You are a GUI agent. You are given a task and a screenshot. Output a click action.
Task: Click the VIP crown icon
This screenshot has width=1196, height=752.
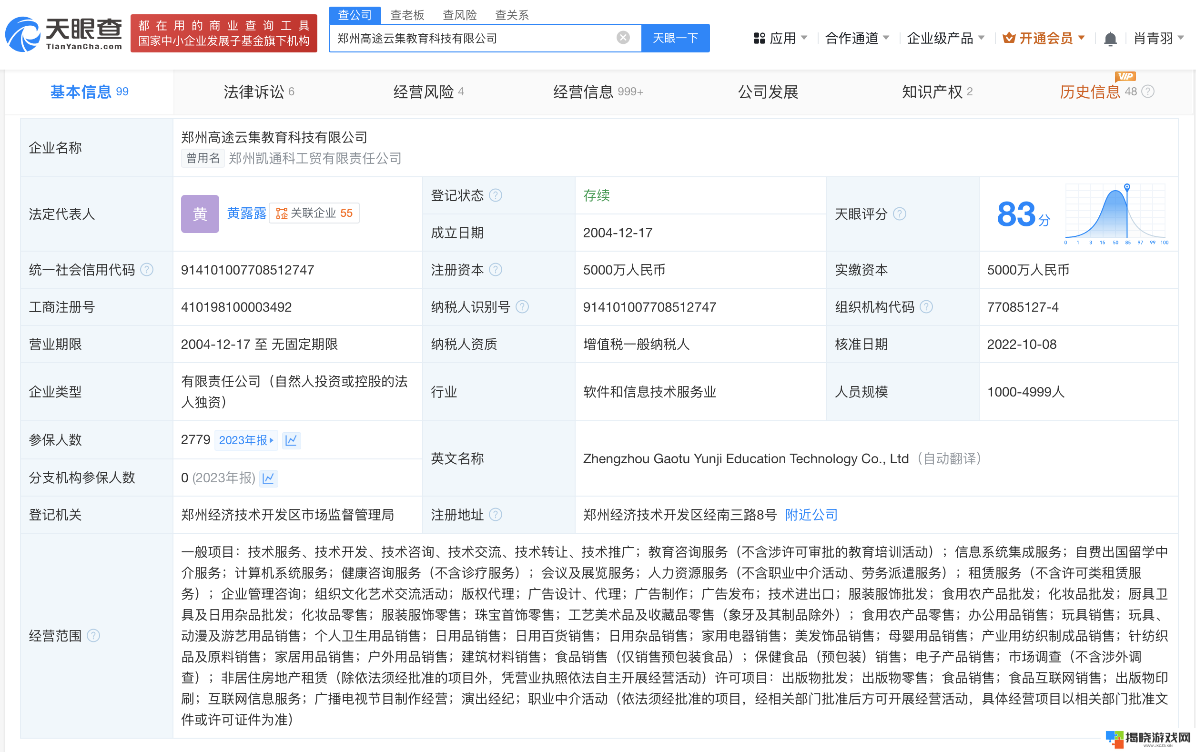click(x=1009, y=38)
